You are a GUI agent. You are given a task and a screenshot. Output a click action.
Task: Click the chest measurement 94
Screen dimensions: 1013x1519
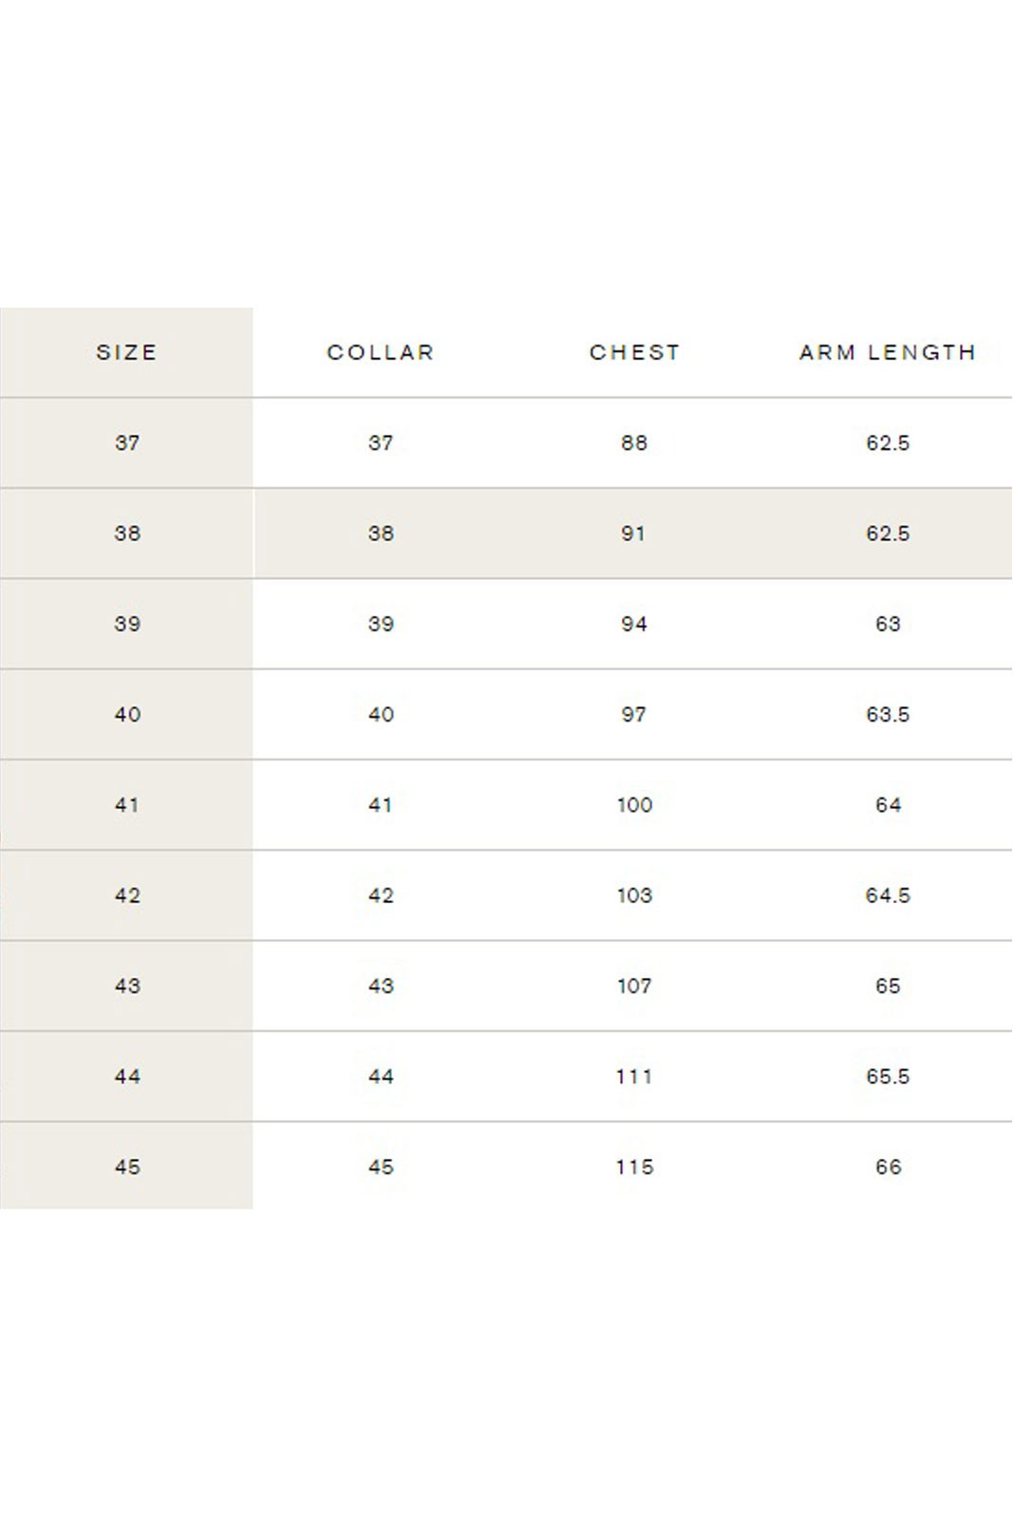[634, 624]
